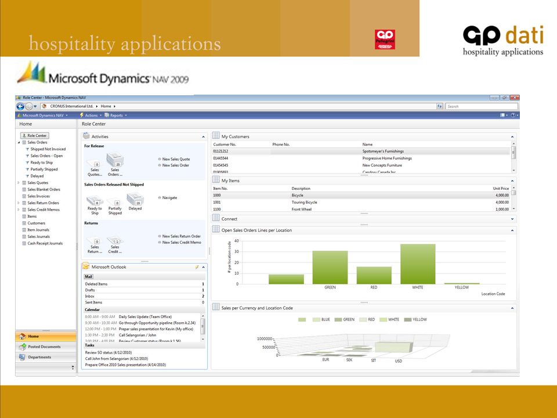The height and width of the screenshot is (418, 557).
Task: Click the Customize layout icon in menu bar
Action: pyautogui.click(x=502, y=115)
